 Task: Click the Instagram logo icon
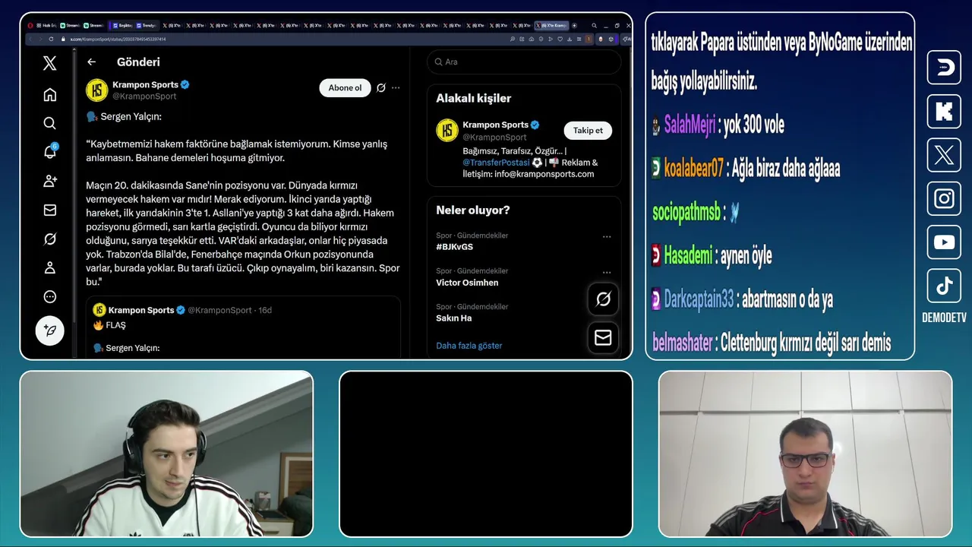[944, 198]
